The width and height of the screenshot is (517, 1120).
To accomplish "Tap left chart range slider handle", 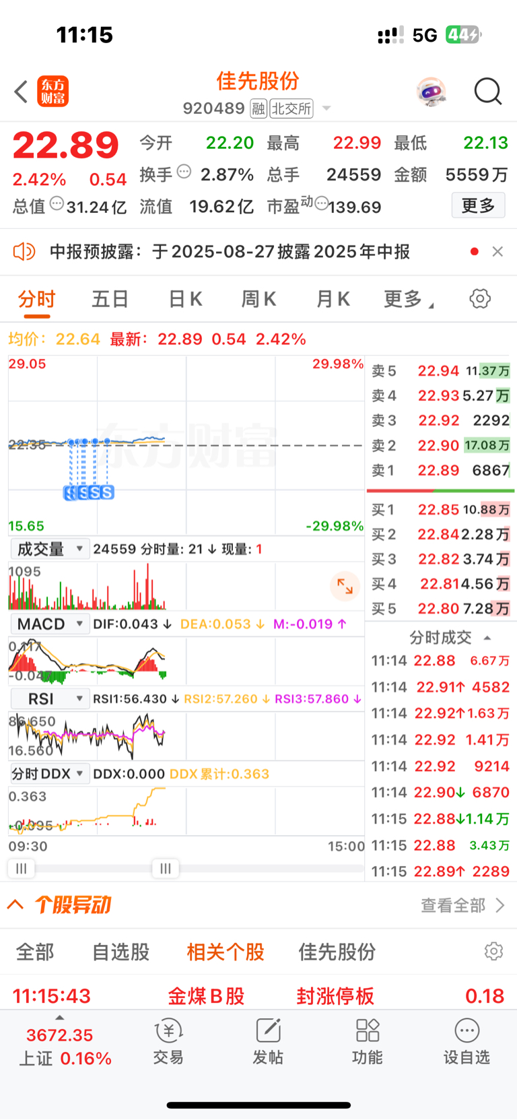I will (x=21, y=869).
